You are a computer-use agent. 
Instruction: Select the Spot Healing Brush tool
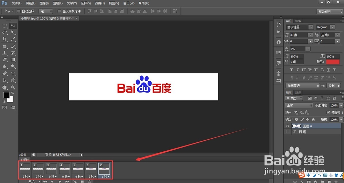click(4, 46)
